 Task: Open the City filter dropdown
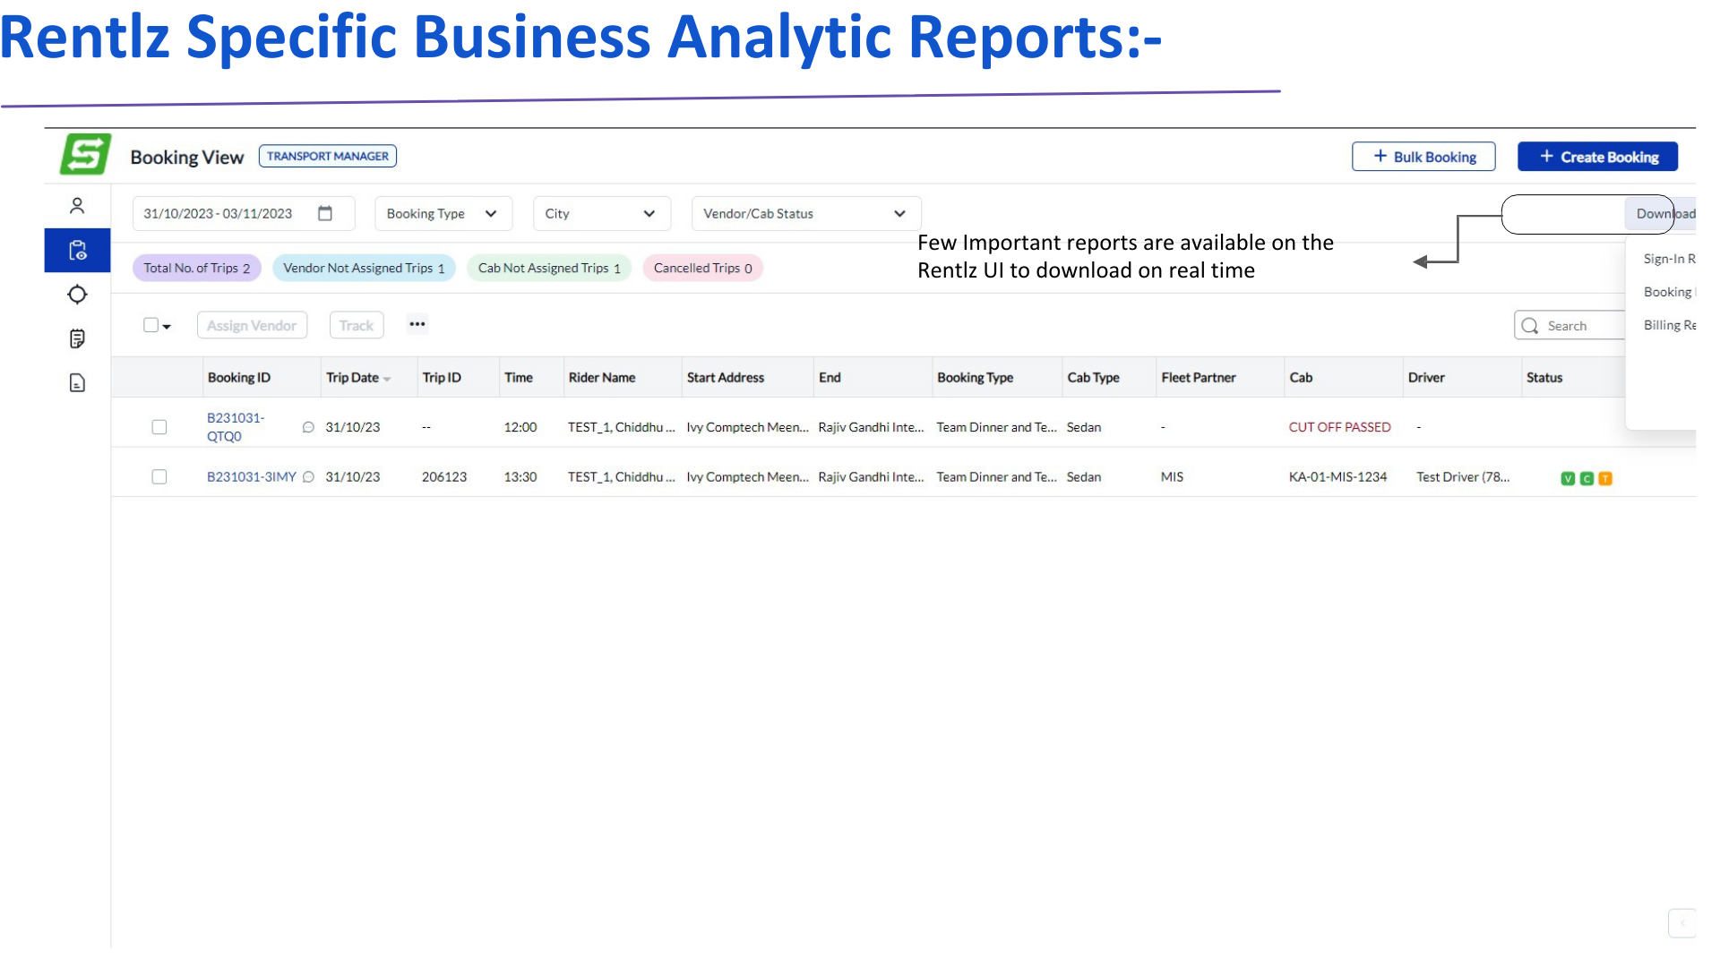[x=601, y=214]
